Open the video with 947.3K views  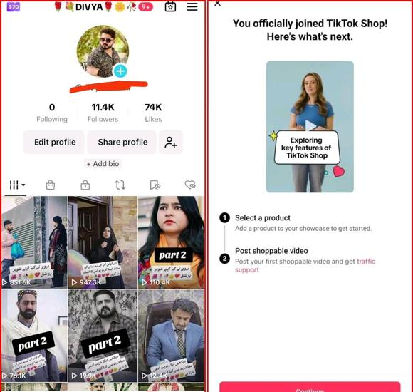[x=103, y=242]
